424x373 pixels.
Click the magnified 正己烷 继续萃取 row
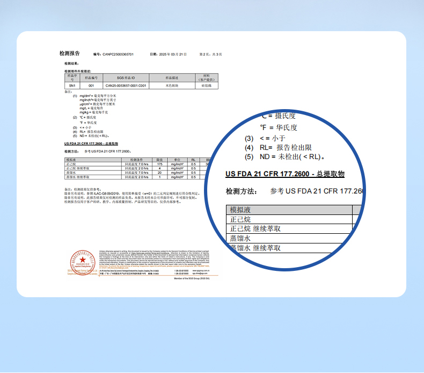coord(255,229)
